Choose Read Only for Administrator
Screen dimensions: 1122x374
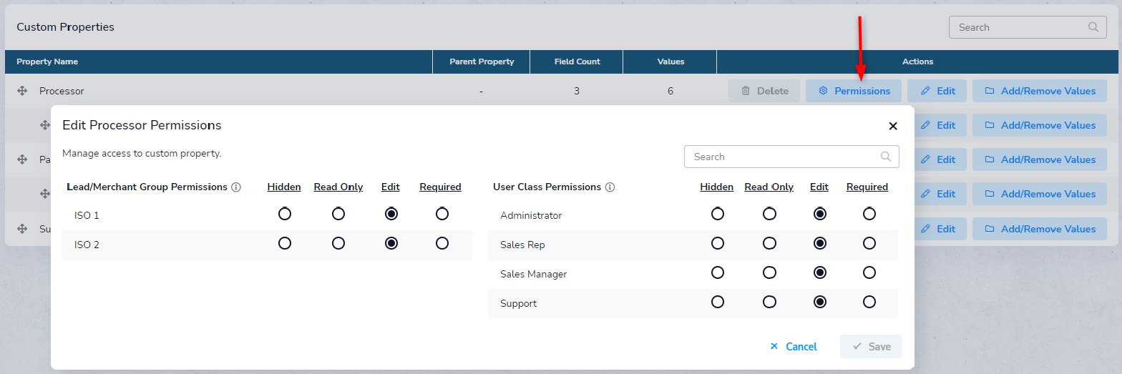[x=769, y=214]
